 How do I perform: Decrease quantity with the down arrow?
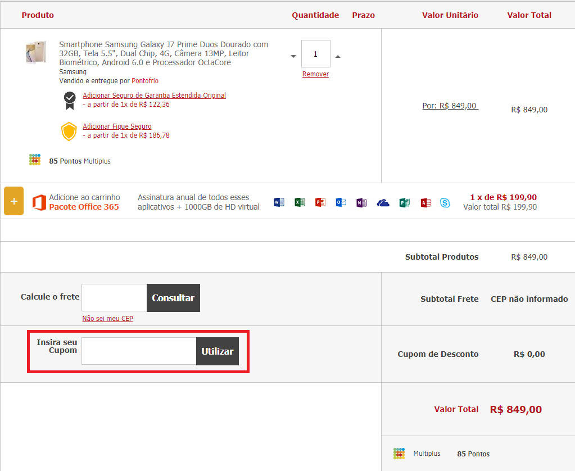point(293,56)
